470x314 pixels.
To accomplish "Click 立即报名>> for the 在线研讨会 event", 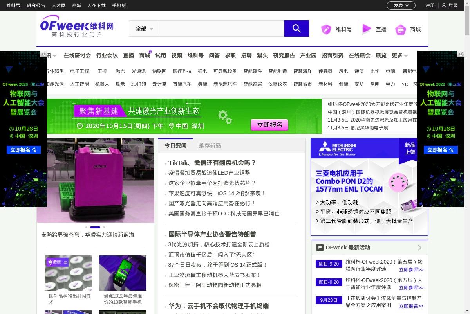I will tap(411, 306).
